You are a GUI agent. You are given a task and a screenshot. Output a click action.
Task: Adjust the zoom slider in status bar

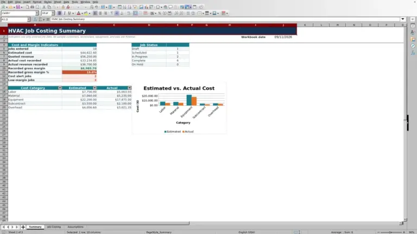pyautogui.click(x=391, y=232)
